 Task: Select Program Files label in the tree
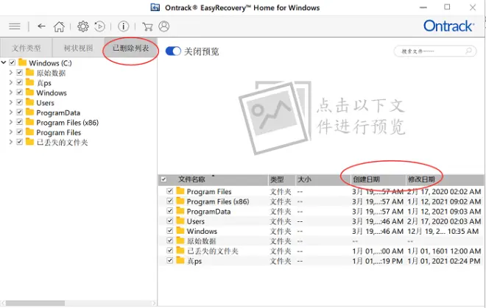tap(59, 132)
